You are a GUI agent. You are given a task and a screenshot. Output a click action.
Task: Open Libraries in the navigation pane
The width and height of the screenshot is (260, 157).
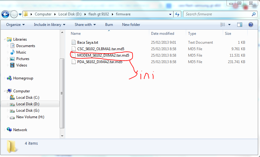[20, 39]
